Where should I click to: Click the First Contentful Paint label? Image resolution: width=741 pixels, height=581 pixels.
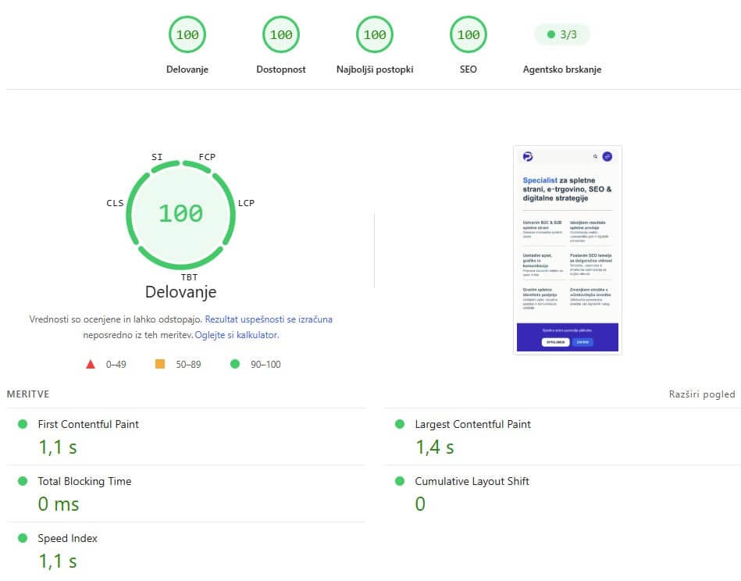click(88, 424)
